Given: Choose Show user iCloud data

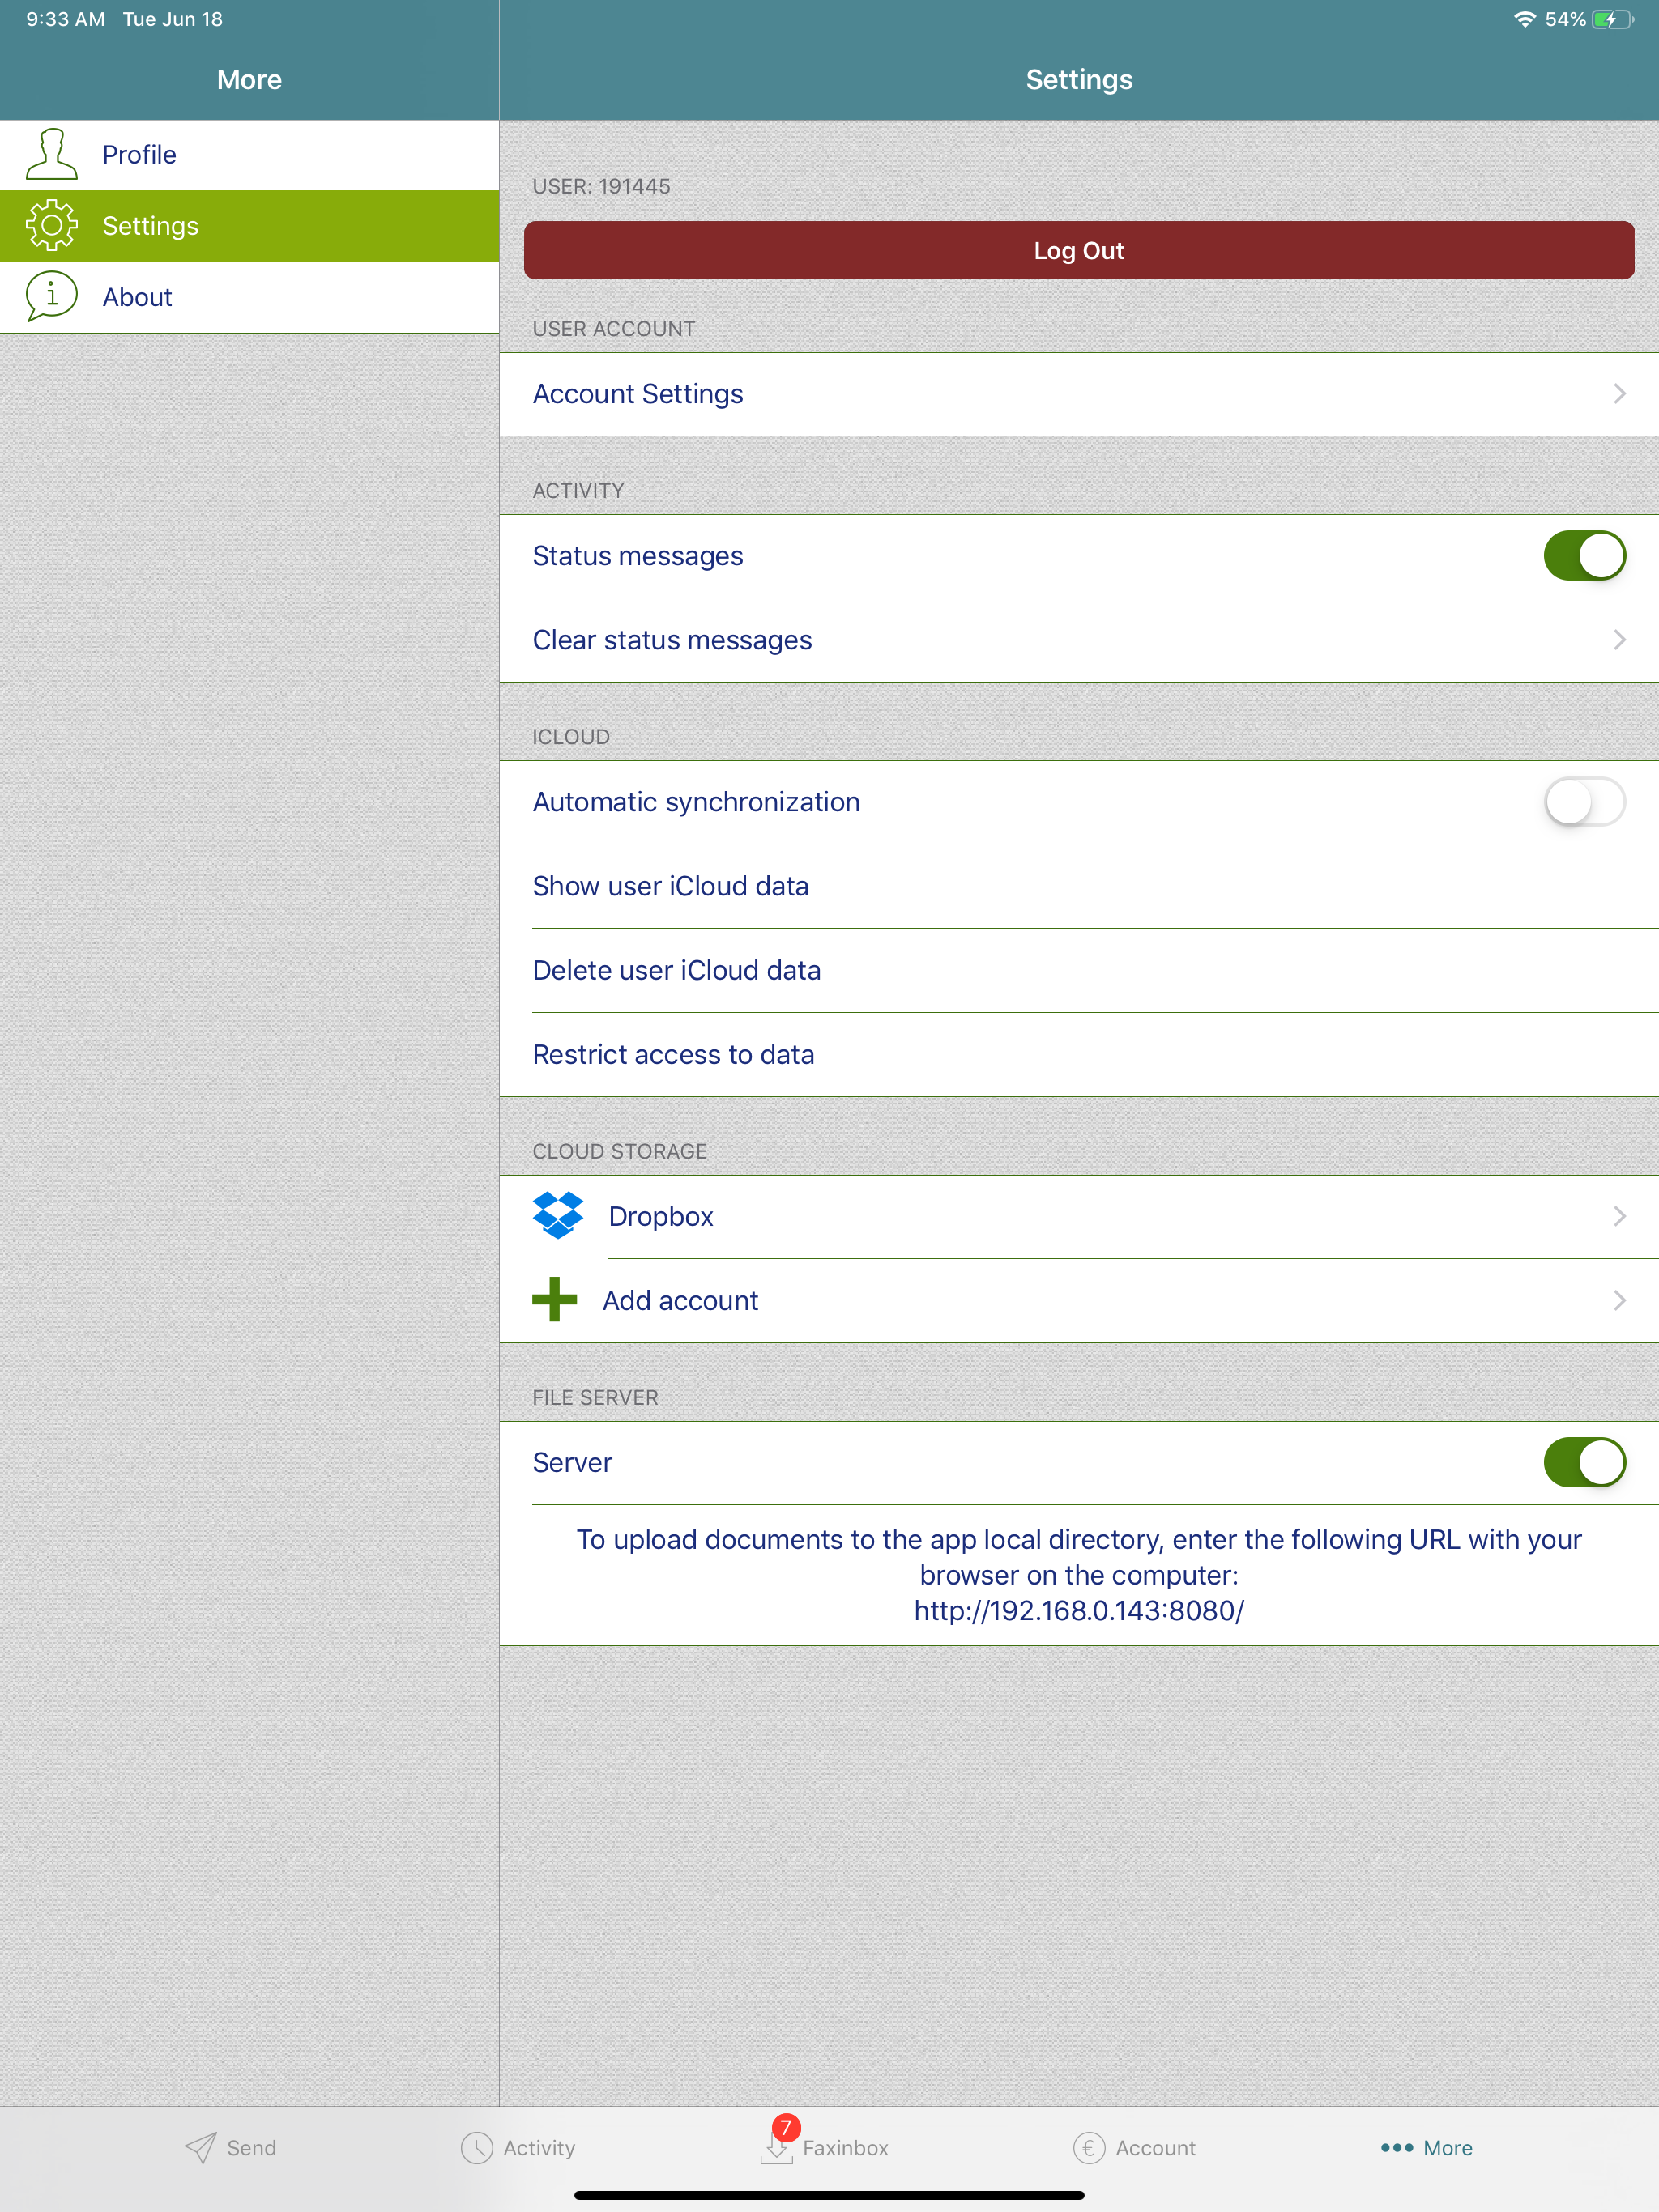Looking at the screenshot, I should pyautogui.click(x=1079, y=886).
